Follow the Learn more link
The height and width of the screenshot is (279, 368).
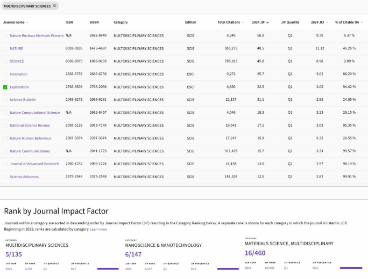point(98,230)
